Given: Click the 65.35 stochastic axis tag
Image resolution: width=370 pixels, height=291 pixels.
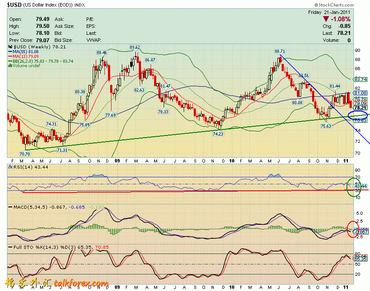Looking at the screenshot, I should click(x=360, y=259).
